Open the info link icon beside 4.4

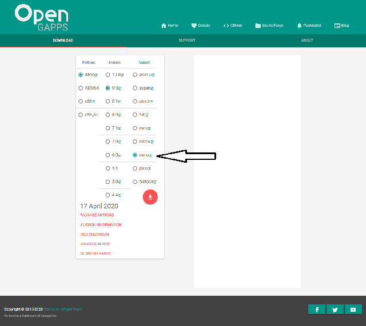[x=120, y=195]
